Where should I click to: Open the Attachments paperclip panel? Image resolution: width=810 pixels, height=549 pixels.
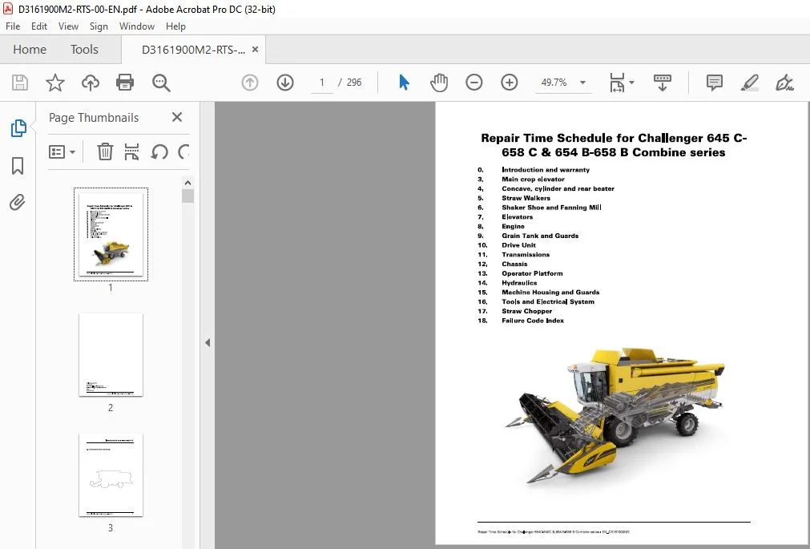click(x=18, y=202)
